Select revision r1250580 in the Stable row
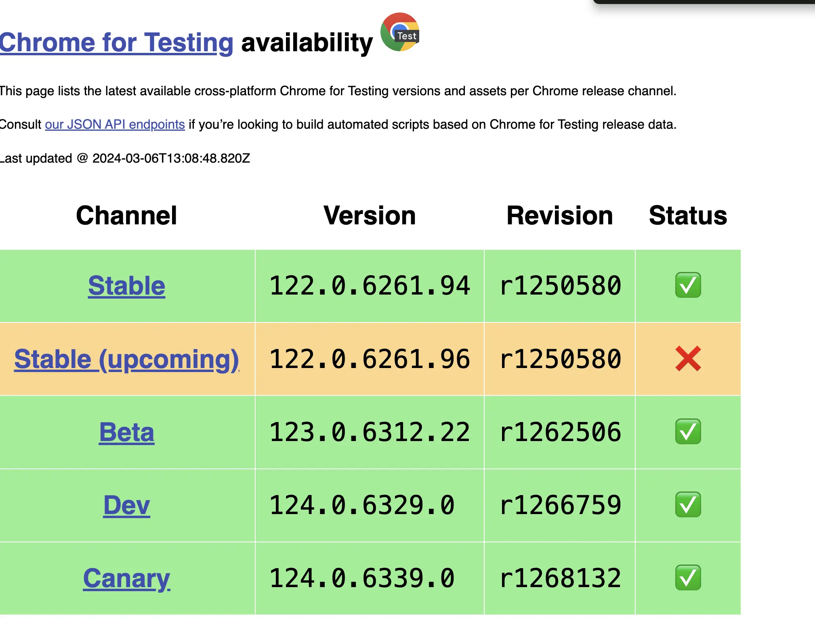Image resolution: width=815 pixels, height=619 pixels. click(560, 286)
